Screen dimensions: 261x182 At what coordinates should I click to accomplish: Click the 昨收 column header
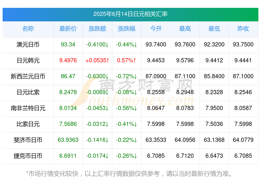click(243, 29)
